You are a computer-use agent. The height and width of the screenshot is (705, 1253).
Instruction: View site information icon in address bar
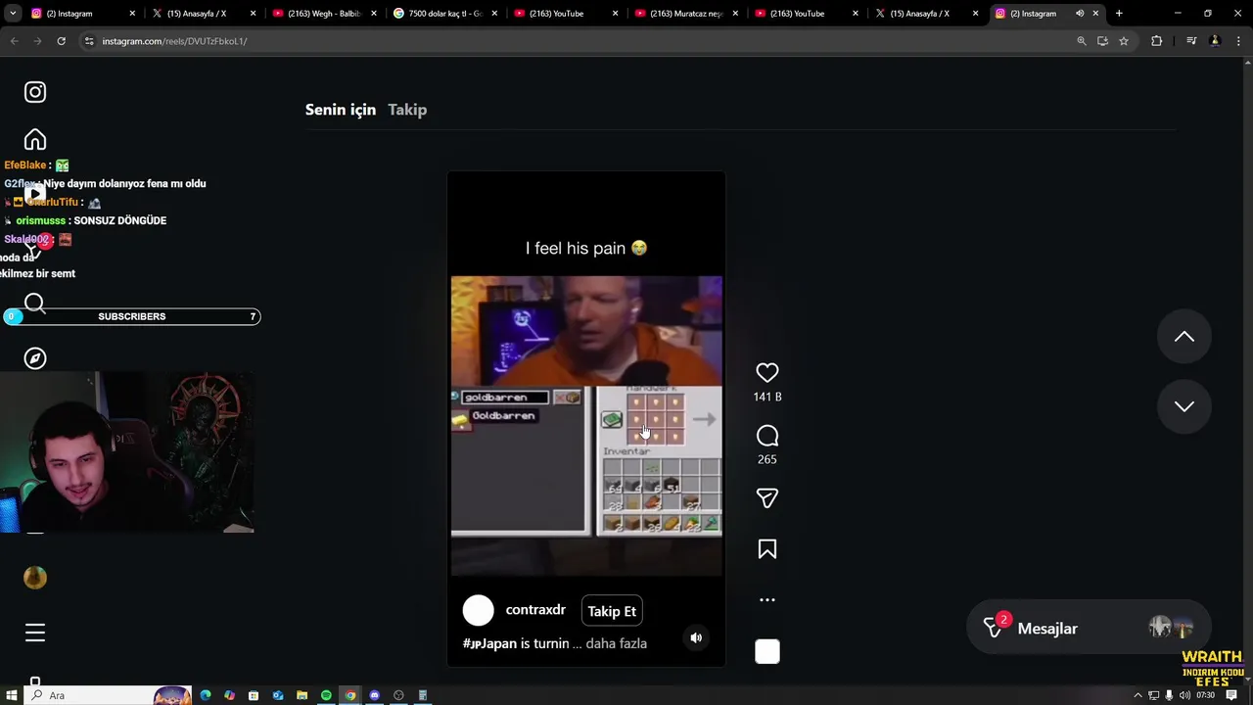pyautogui.click(x=89, y=41)
